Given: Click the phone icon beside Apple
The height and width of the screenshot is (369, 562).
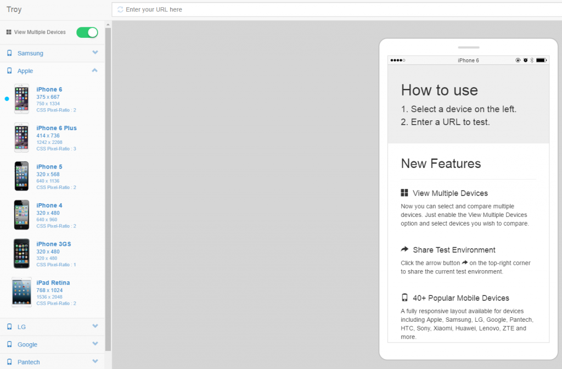Looking at the screenshot, I should pyautogui.click(x=9, y=70).
